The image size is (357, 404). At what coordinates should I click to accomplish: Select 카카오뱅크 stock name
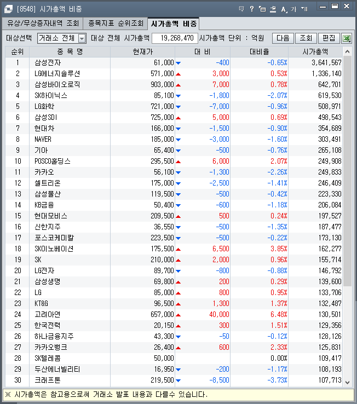[51, 347]
